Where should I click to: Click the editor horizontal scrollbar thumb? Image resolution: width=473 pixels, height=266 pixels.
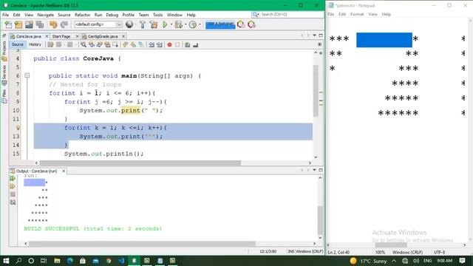click(140, 163)
